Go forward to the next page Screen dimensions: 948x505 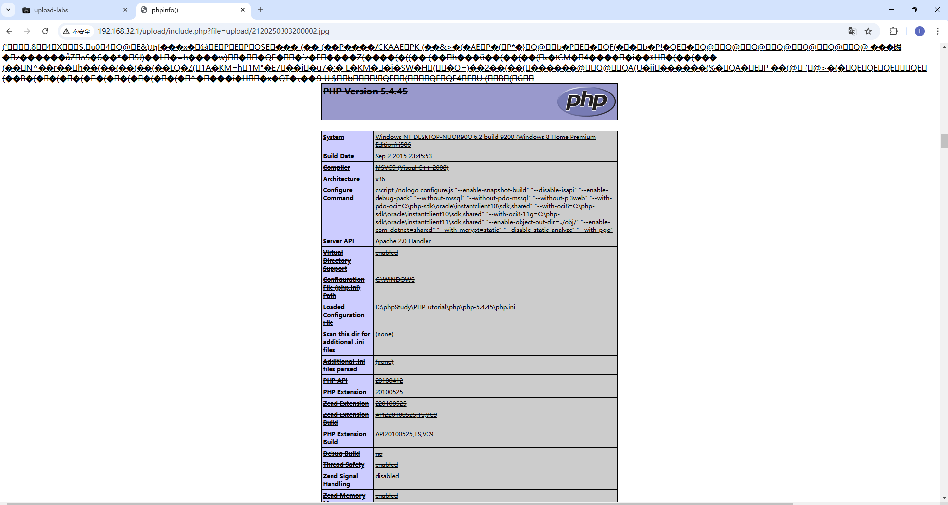[27, 31]
